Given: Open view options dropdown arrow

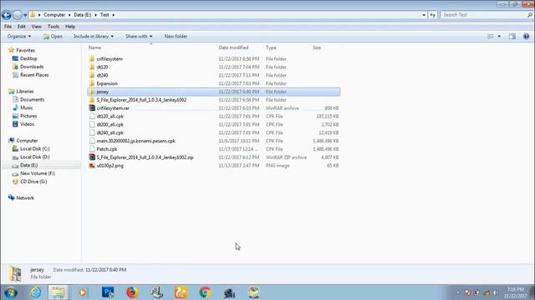Looking at the screenshot, I should [499, 37].
